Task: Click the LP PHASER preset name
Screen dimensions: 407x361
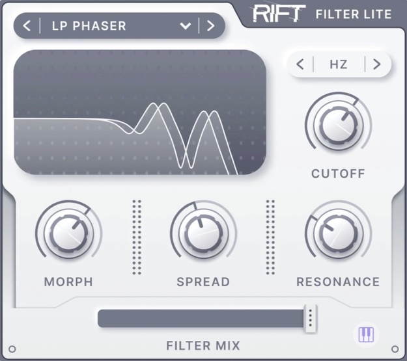Action: coord(89,26)
